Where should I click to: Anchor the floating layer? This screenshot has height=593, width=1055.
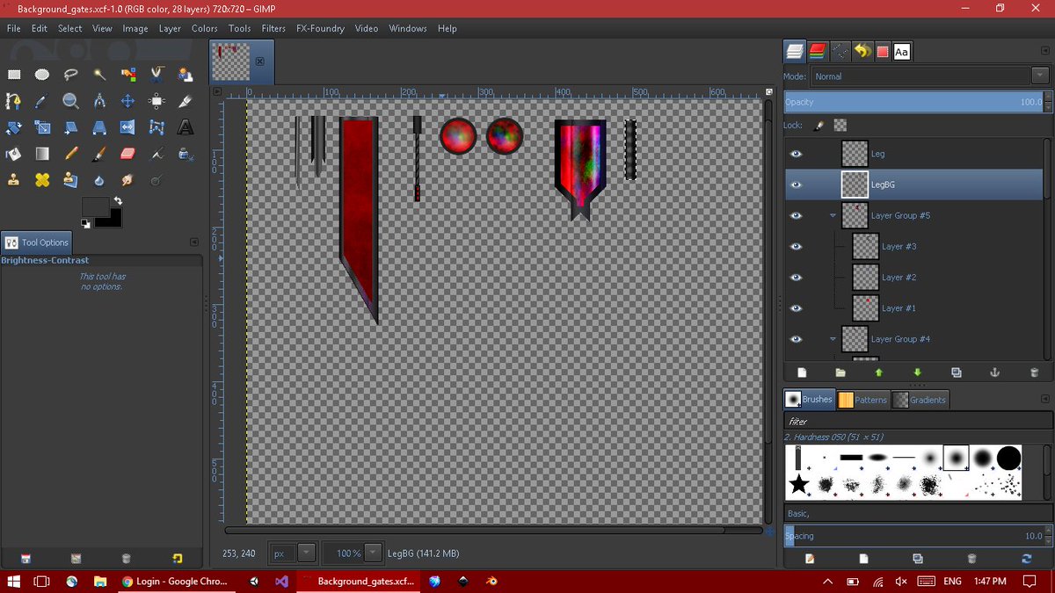(x=995, y=372)
